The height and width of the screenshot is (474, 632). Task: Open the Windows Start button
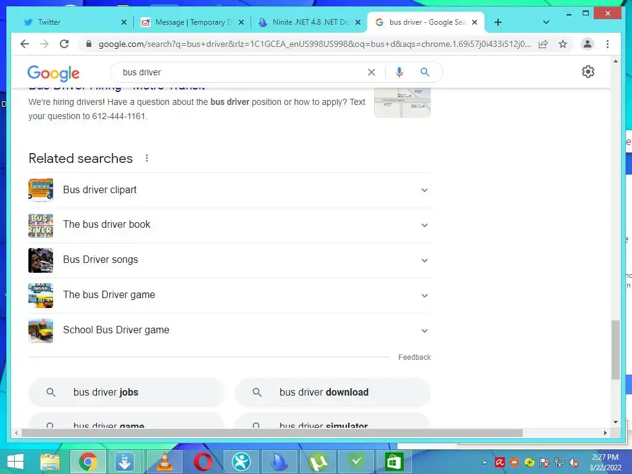[15, 462]
